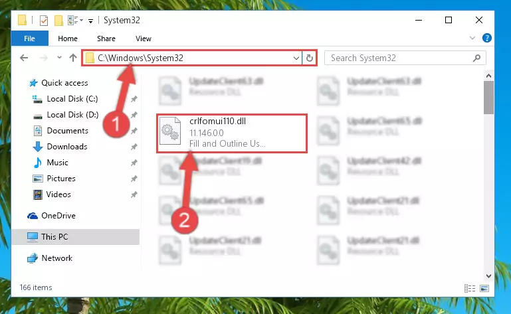This screenshot has width=511, height=314.
Task: Click the Network icon in sidebar
Action: [33, 258]
